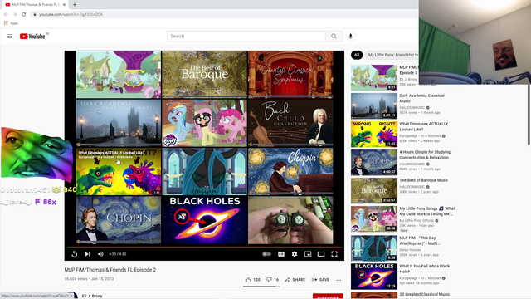Image resolution: width=531 pixels, height=299 pixels.
Task: Open the YouTube hamburger guide menu
Action: pos(10,36)
